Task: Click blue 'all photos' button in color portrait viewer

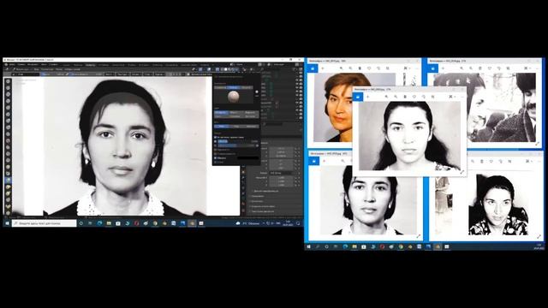Action: 313,68
